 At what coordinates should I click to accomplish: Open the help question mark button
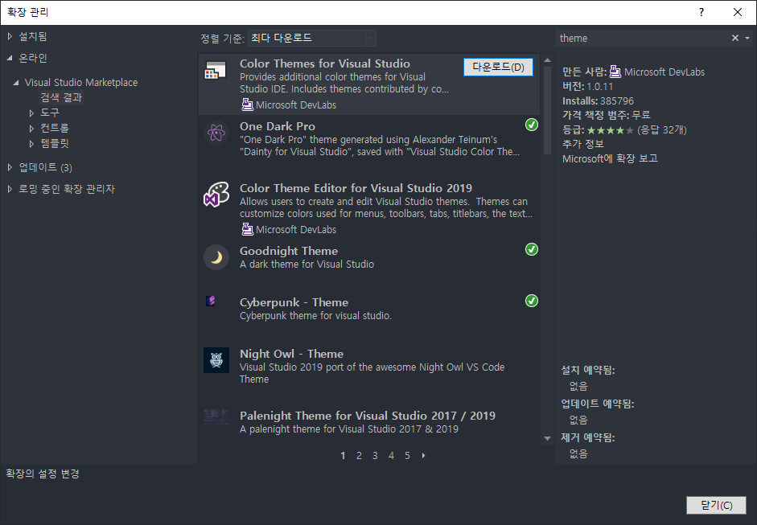coord(701,12)
